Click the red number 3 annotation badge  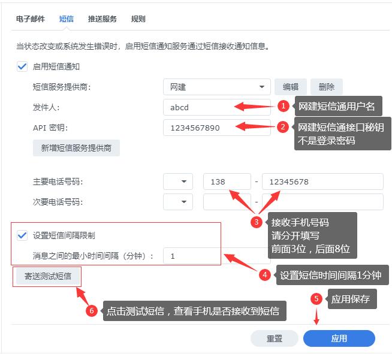pos(256,222)
